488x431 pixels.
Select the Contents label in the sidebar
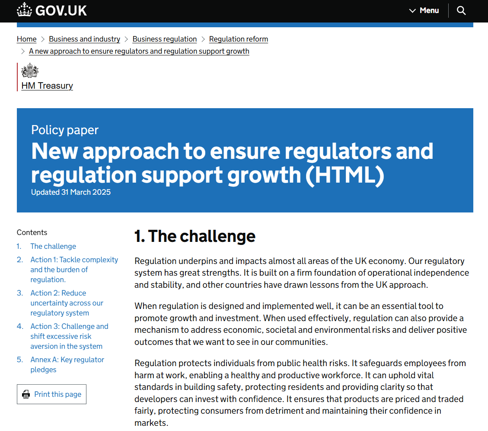(x=32, y=232)
